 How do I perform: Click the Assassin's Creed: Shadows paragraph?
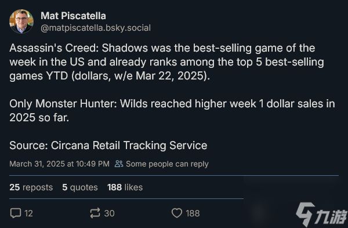(166, 62)
